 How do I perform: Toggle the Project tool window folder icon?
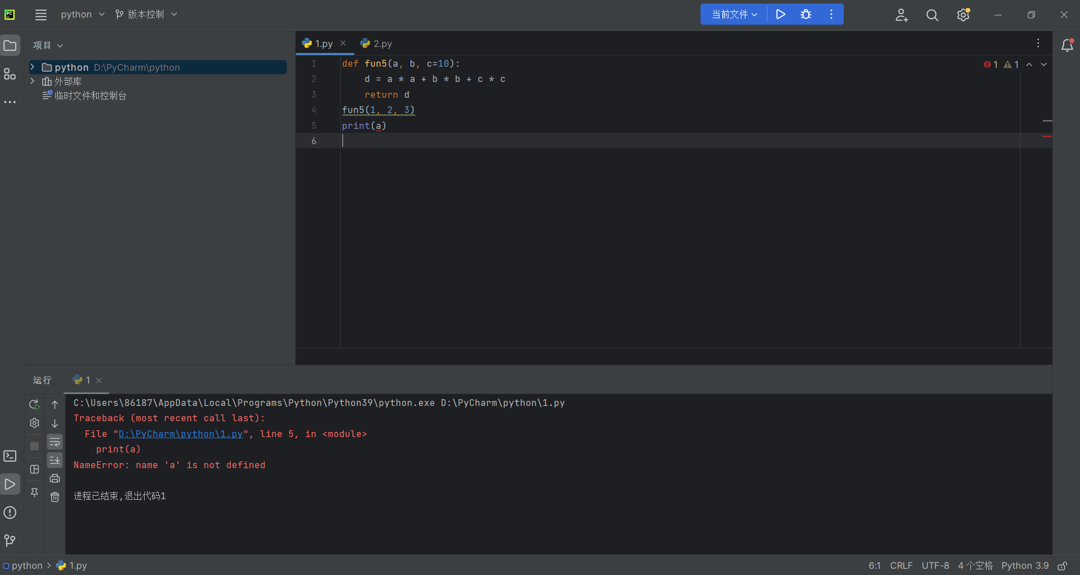point(10,45)
